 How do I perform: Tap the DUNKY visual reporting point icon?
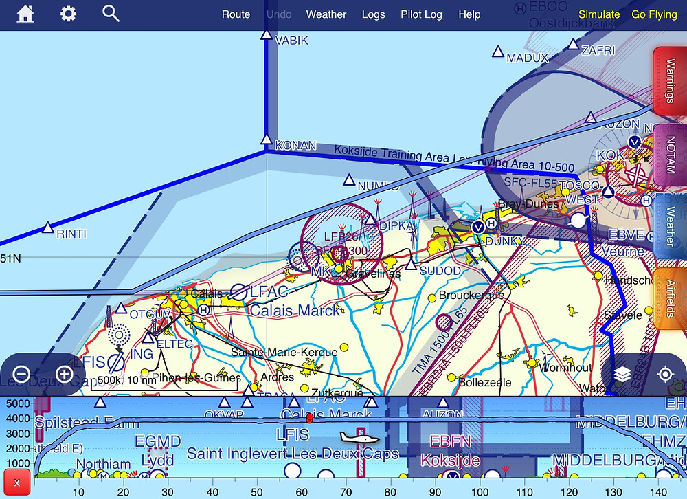(x=478, y=227)
